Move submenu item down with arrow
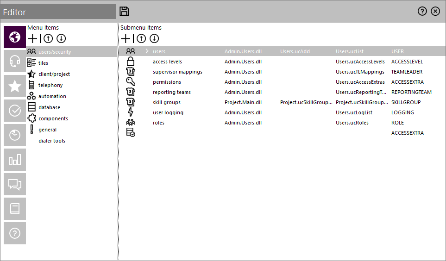Image resolution: width=446 pixels, height=261 pixels. [x=154, y=38]
